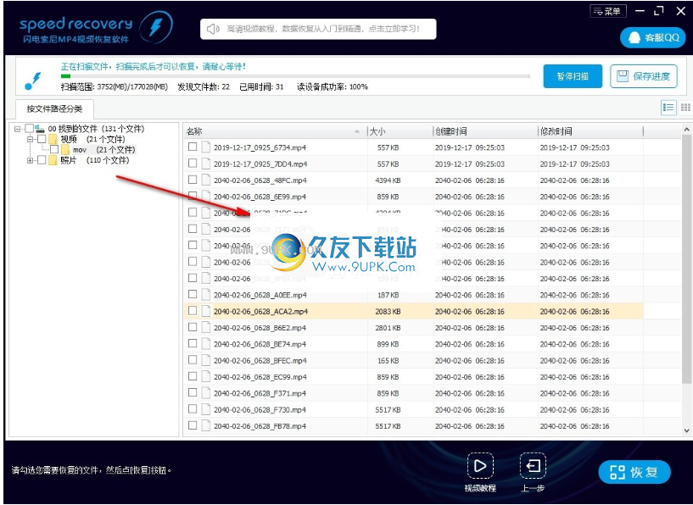This screenshot has height=505, width=693.
Task: Click file icon of 2040-02-06_0628_B6E2.mp4
Action: (x=206, y=327)
